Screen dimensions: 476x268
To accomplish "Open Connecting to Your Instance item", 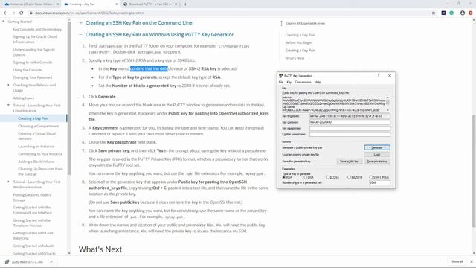I will click(40, 154).
